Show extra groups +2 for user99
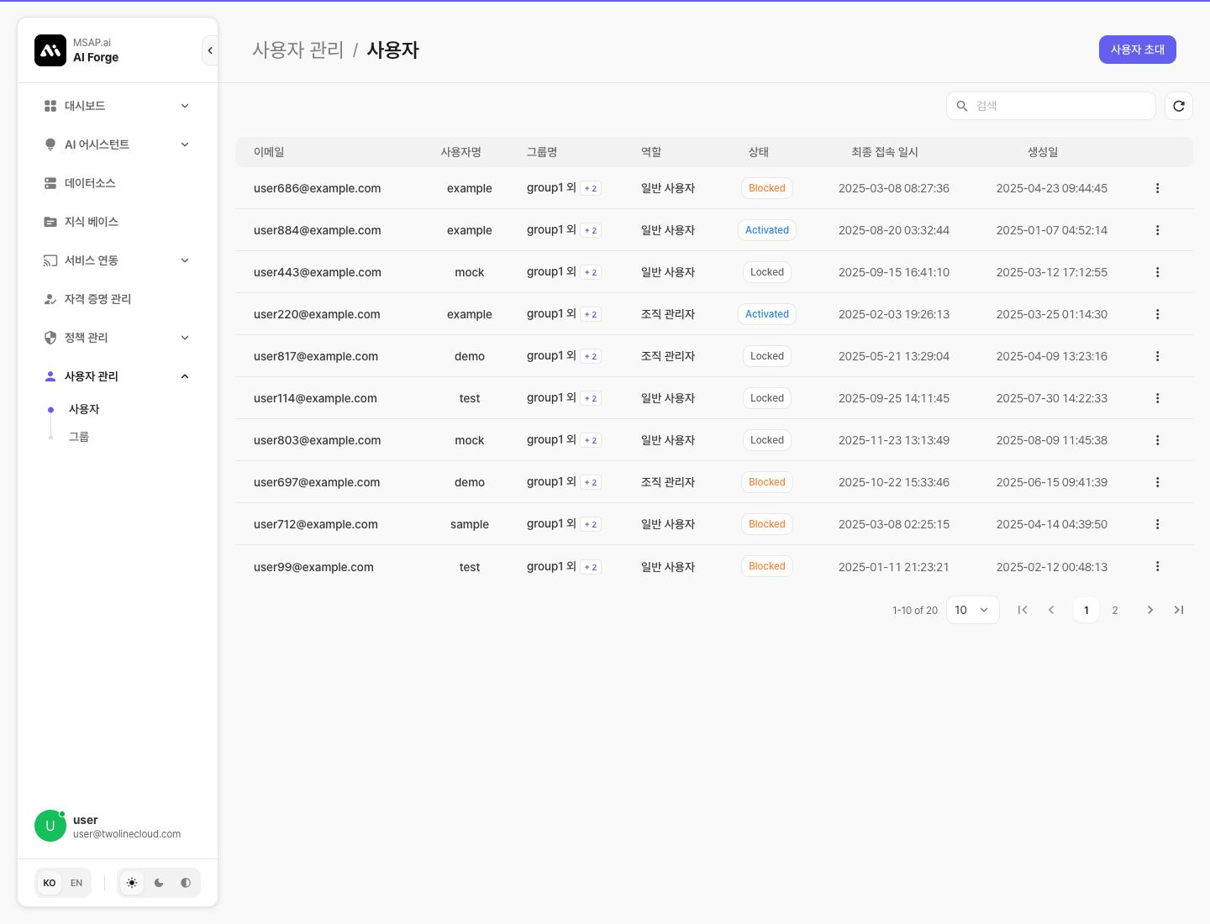The width and height of the screenshot is (1210, 924). coord(591,567)
